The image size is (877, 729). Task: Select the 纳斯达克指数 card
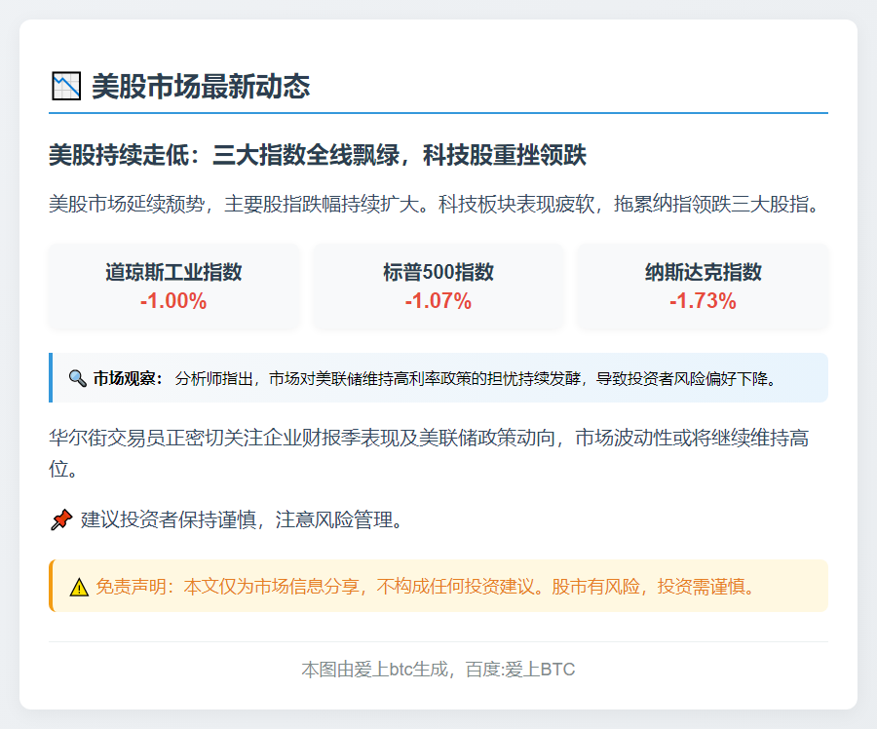pyautogui.click(x=703, y=287)
